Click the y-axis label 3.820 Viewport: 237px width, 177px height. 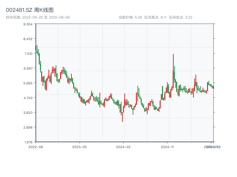coord(28,113)
